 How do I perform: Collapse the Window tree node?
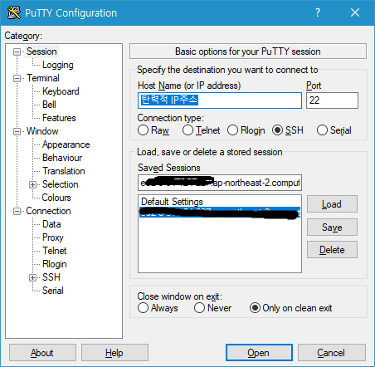[17, 131]
